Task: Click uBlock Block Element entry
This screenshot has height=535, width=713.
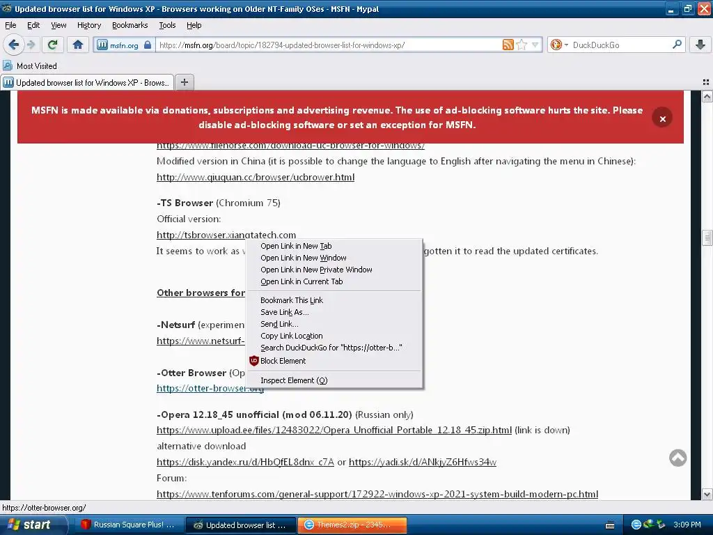Action: point(334,361)
